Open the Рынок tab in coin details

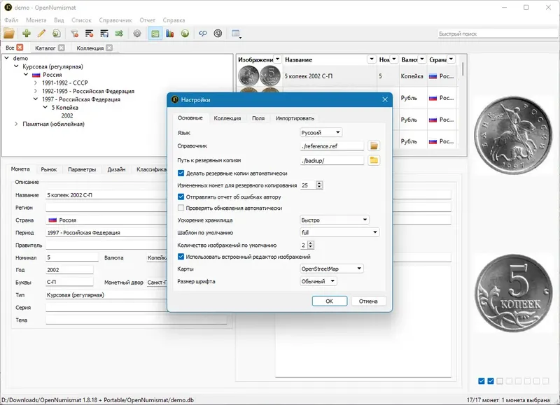pyautogui.click(x=49, y=169)
